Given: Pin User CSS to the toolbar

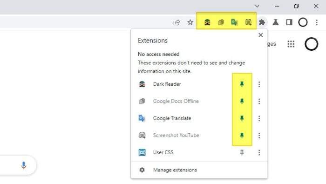Looking at the screenshot, I should pos(242,152).
